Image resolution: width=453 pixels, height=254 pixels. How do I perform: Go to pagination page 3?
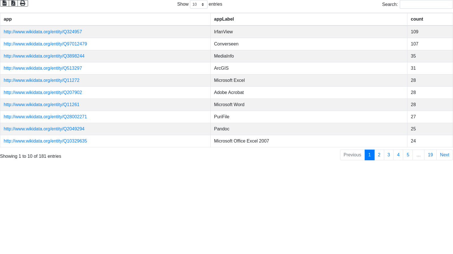(389, 155)
